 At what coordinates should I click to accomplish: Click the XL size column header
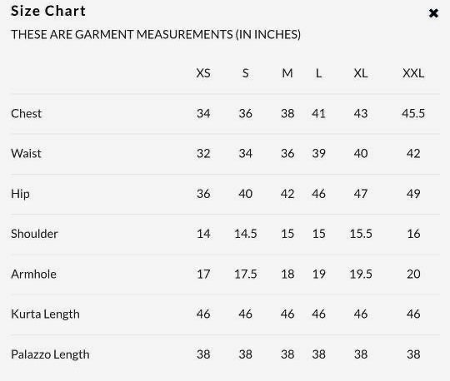(x=361, y=73)
